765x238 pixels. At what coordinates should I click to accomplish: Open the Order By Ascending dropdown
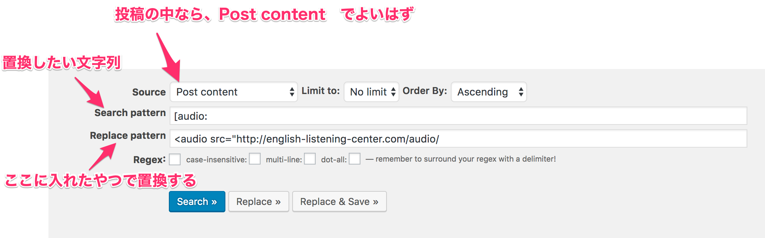point(489,92)
